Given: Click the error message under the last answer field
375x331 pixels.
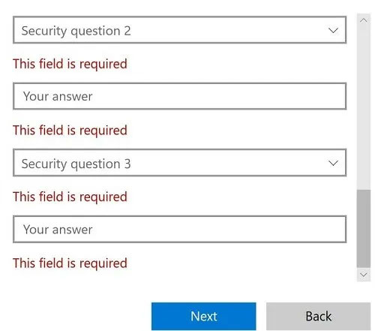Looking at the screenshot, I should [x=70, y=263].
